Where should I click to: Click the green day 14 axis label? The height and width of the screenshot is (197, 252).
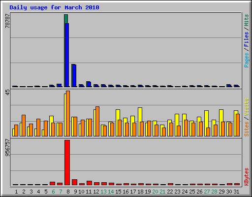[x=111, y=192]
